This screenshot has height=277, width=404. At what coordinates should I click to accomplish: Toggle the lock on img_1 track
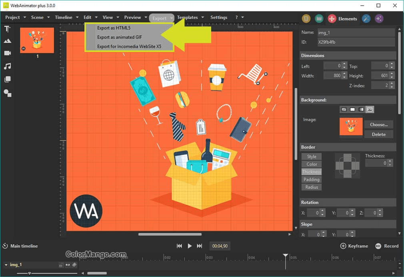60,265
